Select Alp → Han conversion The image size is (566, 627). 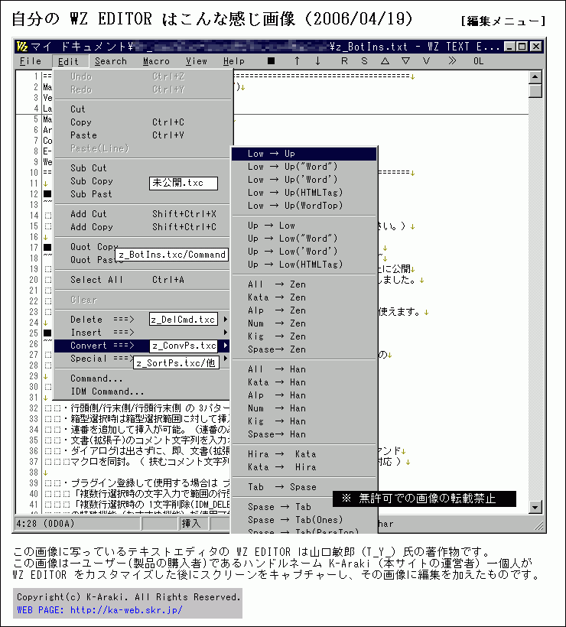point(304,395)
